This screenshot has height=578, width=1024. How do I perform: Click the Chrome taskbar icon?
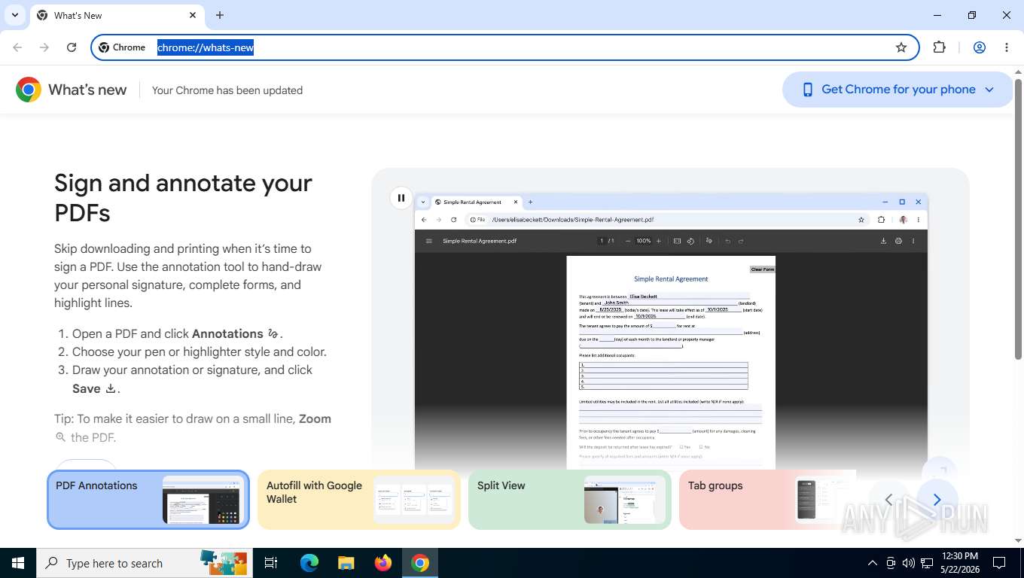pos(420,563)
